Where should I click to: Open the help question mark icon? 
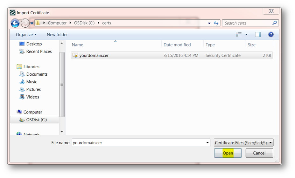271,35
